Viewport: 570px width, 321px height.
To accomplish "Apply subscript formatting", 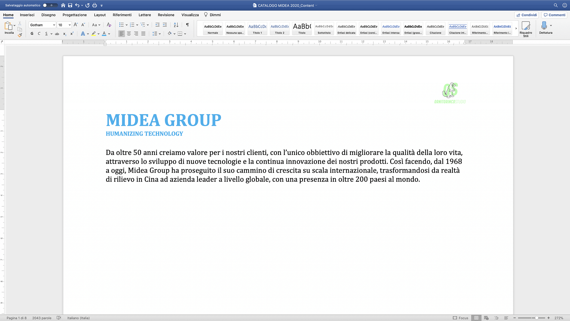I will tap(65, 34).
